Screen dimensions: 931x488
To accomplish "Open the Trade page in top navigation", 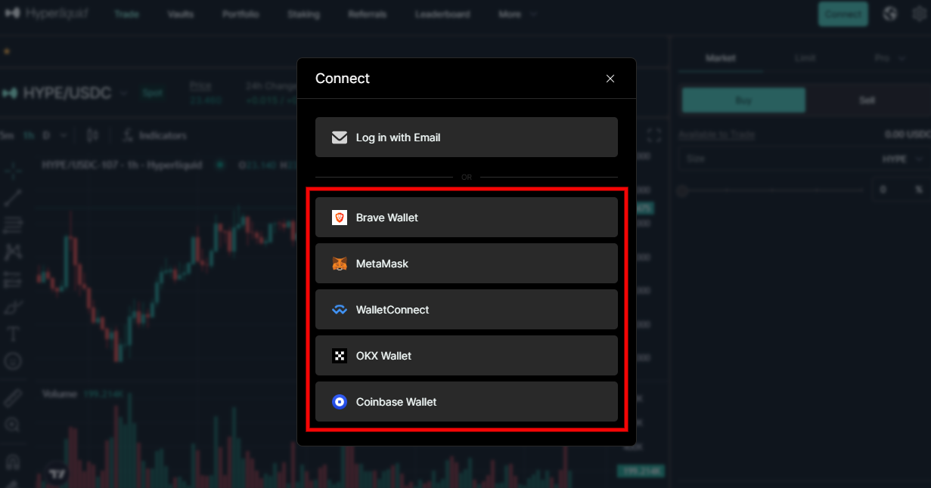I will tap(126, 14).
